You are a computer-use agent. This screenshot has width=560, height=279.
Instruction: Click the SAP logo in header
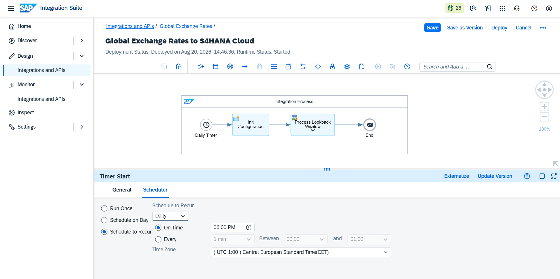pyautogui.click(x=28, y=8)
